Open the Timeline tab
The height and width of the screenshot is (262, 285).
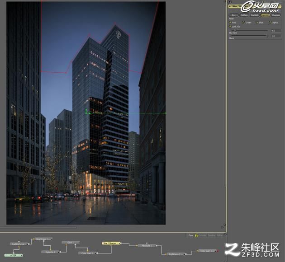[x=211, y=235]
